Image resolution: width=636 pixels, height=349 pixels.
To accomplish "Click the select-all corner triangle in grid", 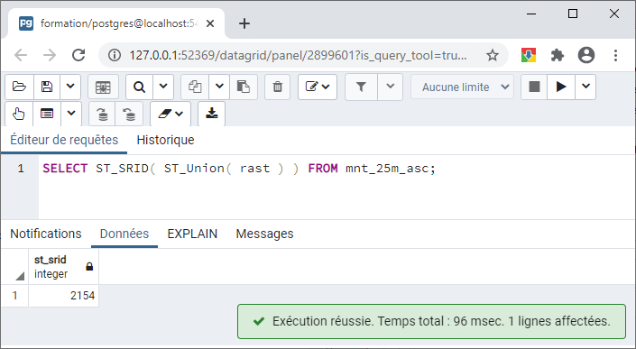I will [x=19, y=277].
